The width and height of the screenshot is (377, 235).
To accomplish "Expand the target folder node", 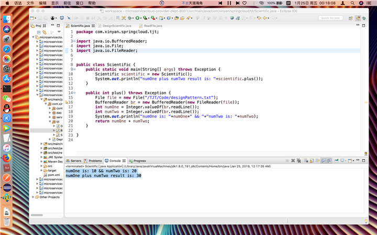I will [x=41, y=170].
